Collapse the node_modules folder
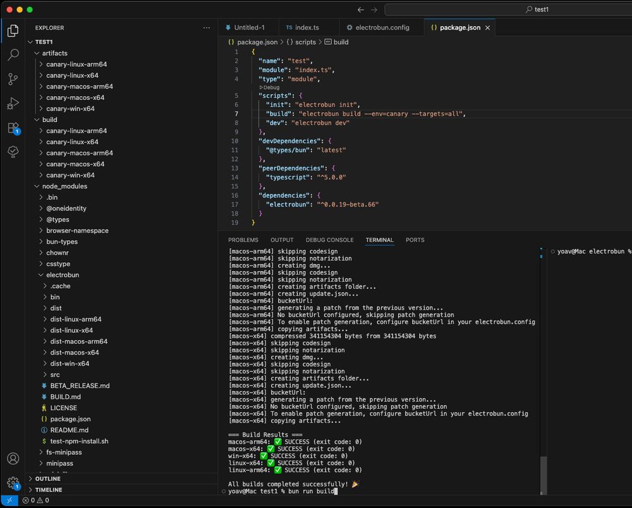Viewport: 632px width, 508px height. tap(121, 186)
